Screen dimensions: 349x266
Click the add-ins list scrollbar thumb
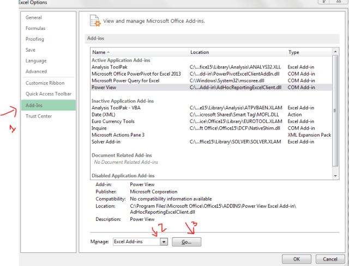(335, 110)
